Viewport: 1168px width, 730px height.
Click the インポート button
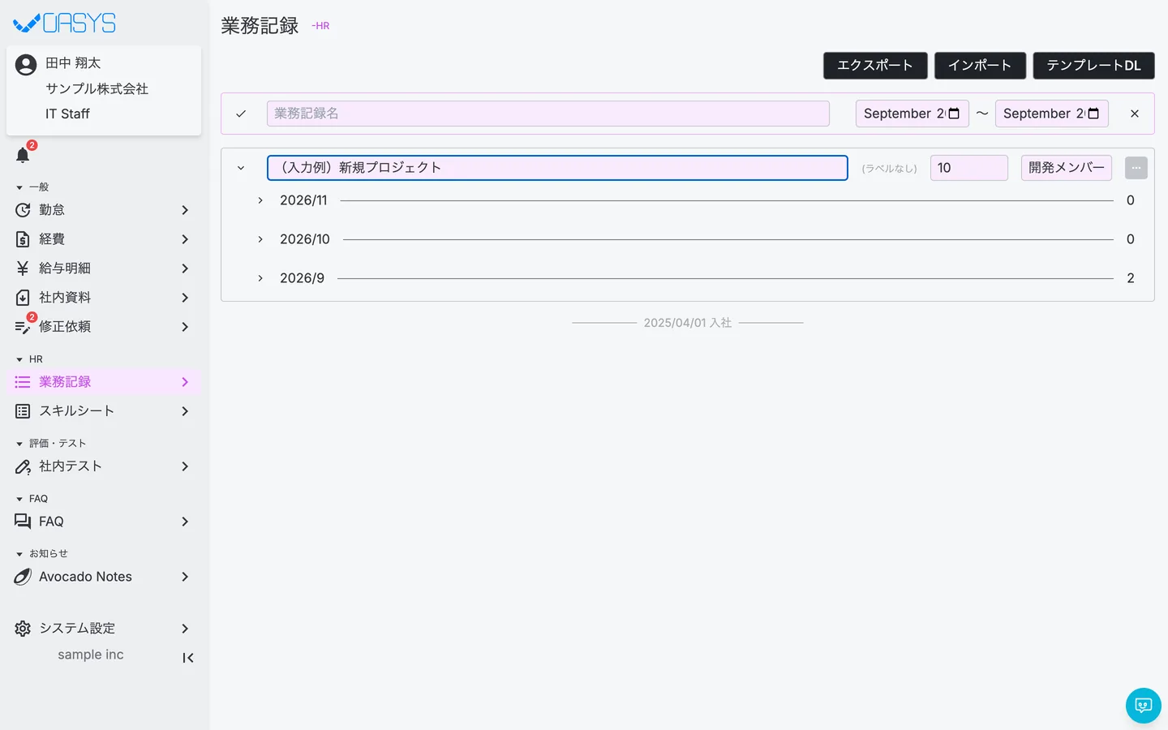click(980, 66)
